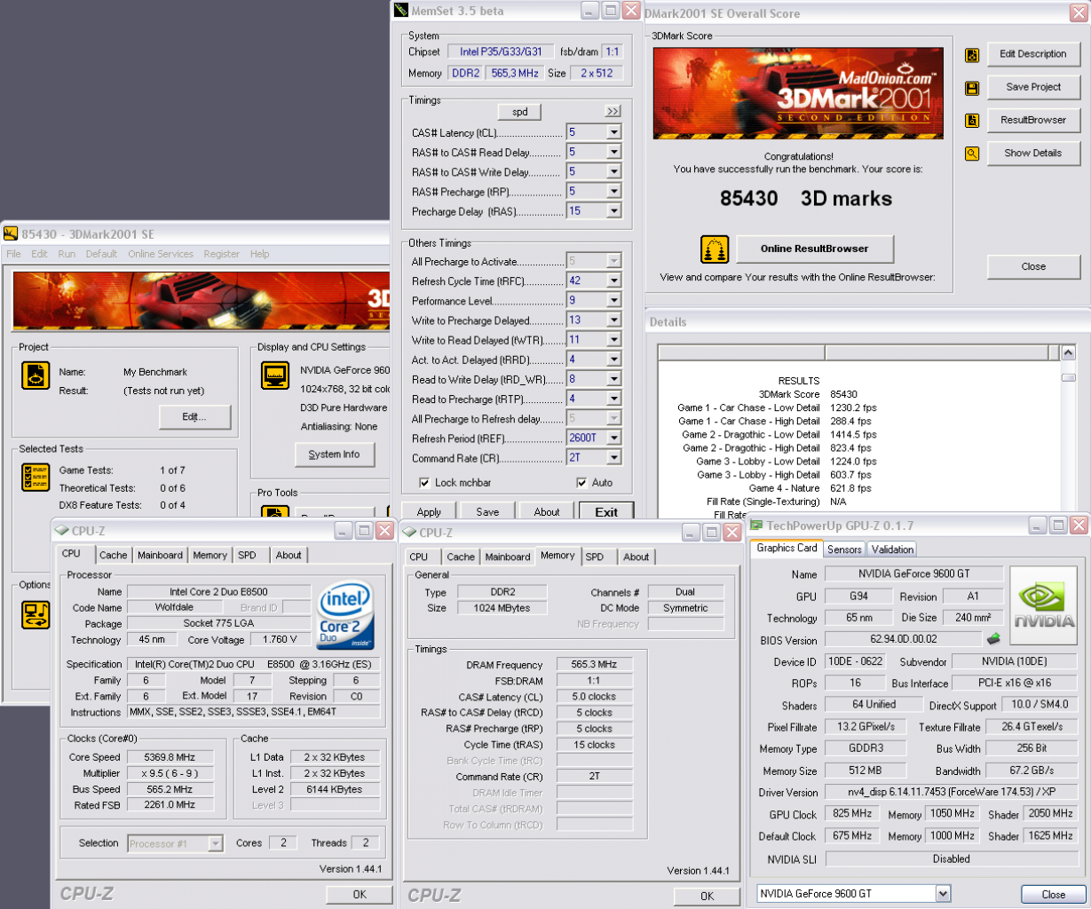Toggle the Auto checkbox in MemSet

581,483
